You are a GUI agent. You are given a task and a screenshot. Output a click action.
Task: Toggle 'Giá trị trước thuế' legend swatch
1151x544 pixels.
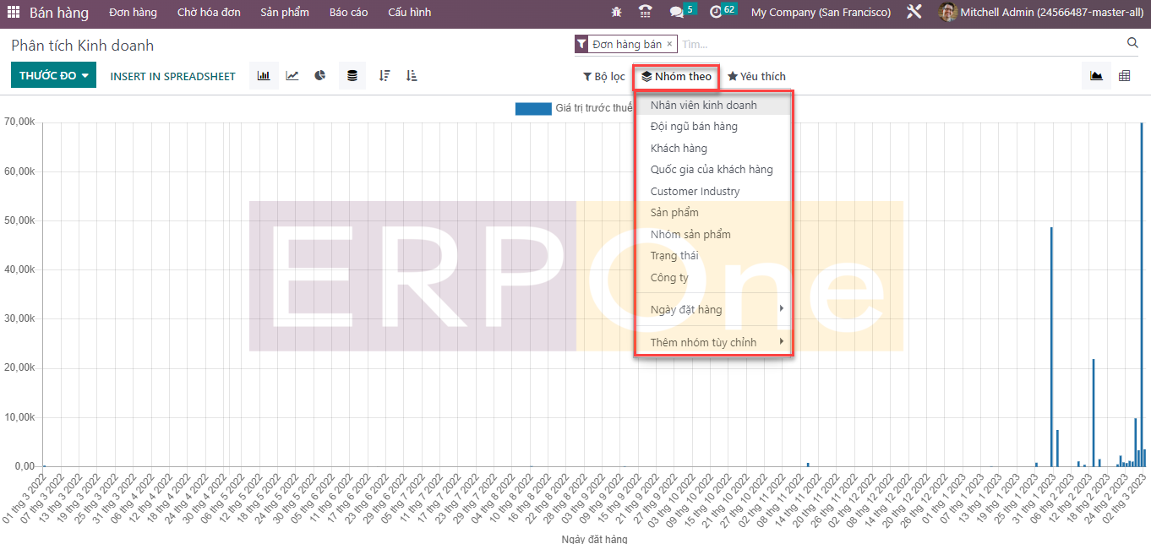532,108
